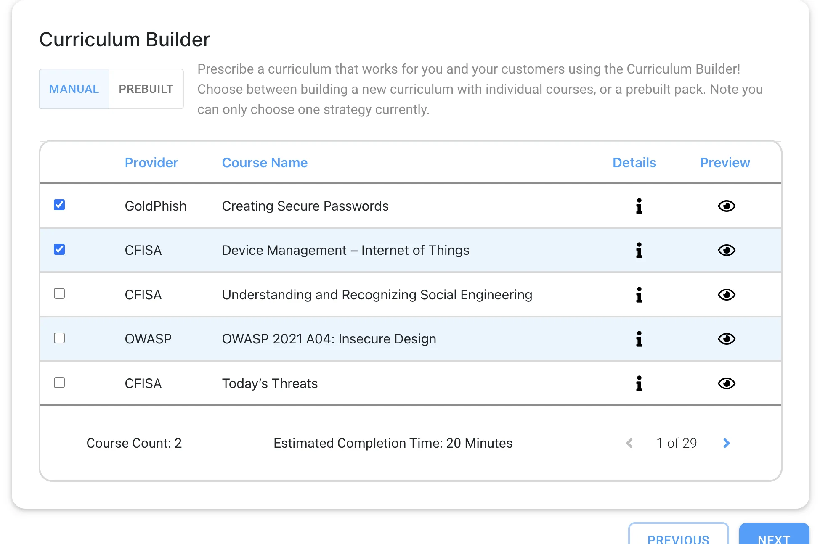The width and height of the screenshot is (828, 544).
Task: Uncheck the Device Management course checkbox
Action: 59,250
